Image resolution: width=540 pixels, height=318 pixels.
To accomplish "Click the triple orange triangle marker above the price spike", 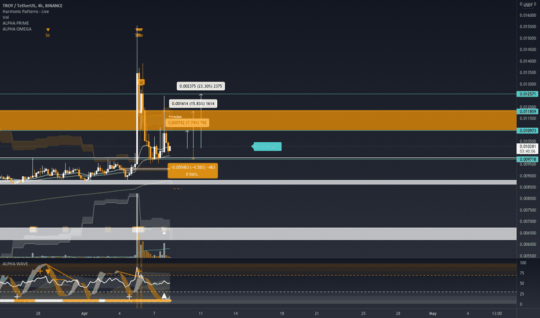I will click(139, 30).
